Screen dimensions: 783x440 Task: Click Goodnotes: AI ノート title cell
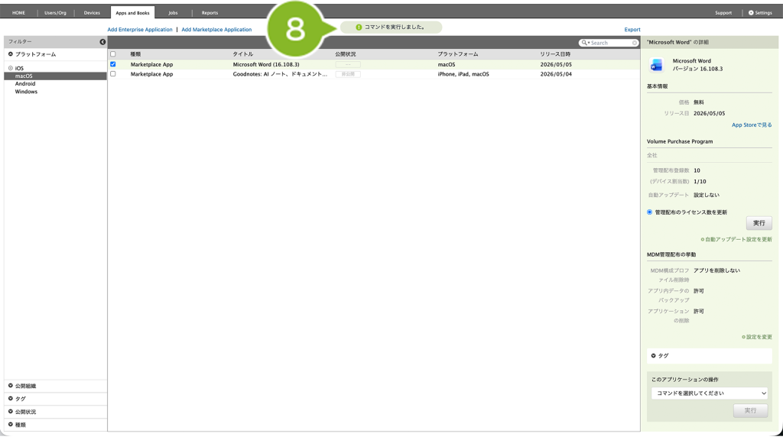coord(280,74)
